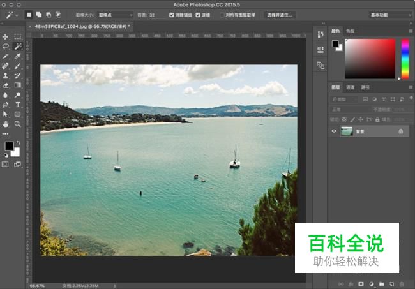The height and width of the screenshot is (289, 415).
Task: Switch to the Channels tab
Action: click(350, 87)
